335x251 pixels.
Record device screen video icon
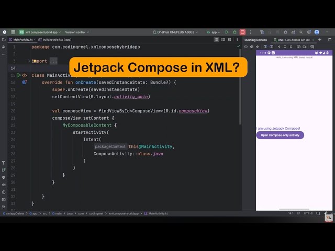pos(305,47)
